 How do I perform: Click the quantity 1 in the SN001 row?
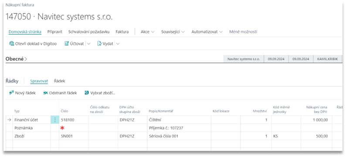(256, 136)
